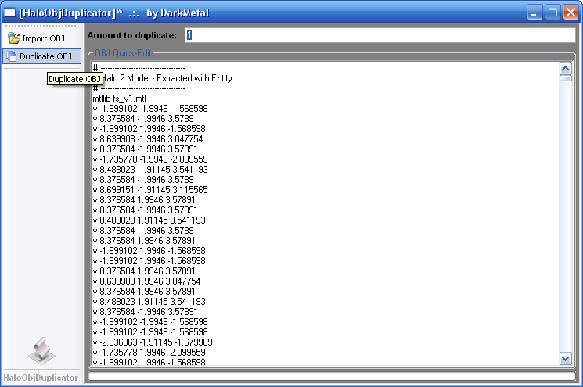Click the HaloObjDuplicator text at bottom left
Screen dimensions: 583x387
(41, 378)
